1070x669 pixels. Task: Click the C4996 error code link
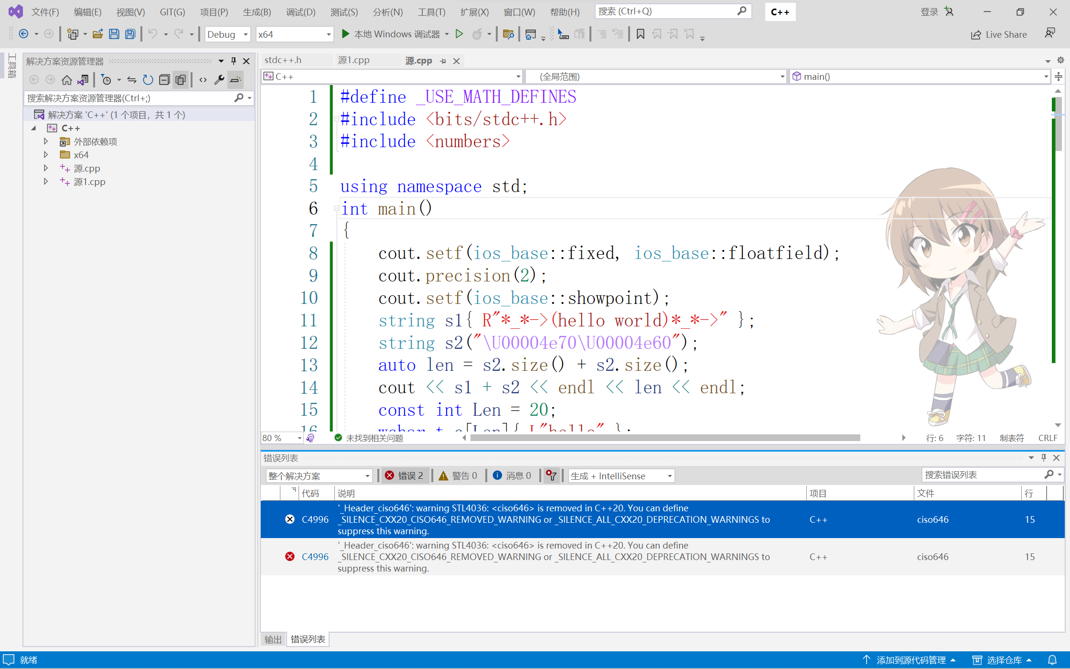[315, 557]
